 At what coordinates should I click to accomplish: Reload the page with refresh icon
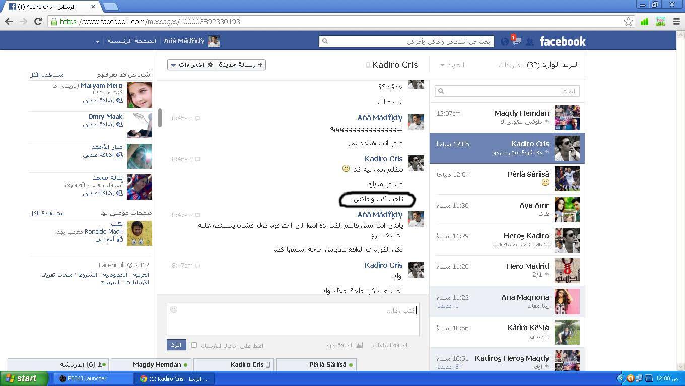point(38,22)
